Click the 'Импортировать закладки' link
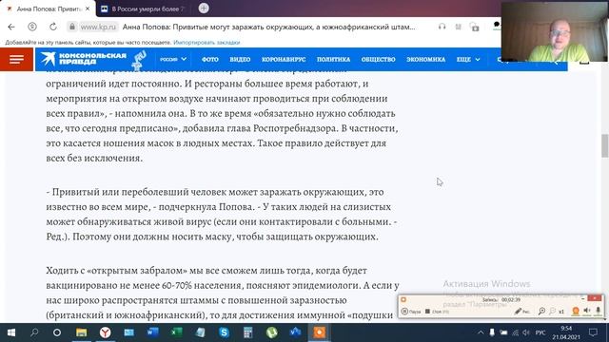The width and height of the screenshot is (609, 342). pos(206,42)
